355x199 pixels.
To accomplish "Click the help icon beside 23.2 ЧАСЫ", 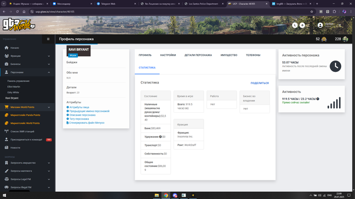I will pyautogui.click(x=318, y=99).
